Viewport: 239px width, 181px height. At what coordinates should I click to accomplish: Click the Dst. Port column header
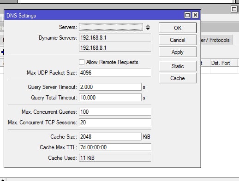[224, 63]
